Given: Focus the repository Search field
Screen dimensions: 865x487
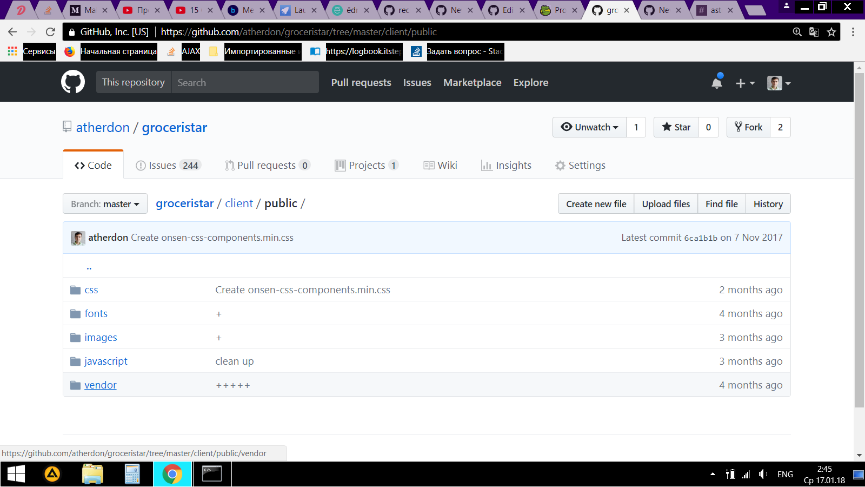Looking at the screenshot, I should coord(245,82).
